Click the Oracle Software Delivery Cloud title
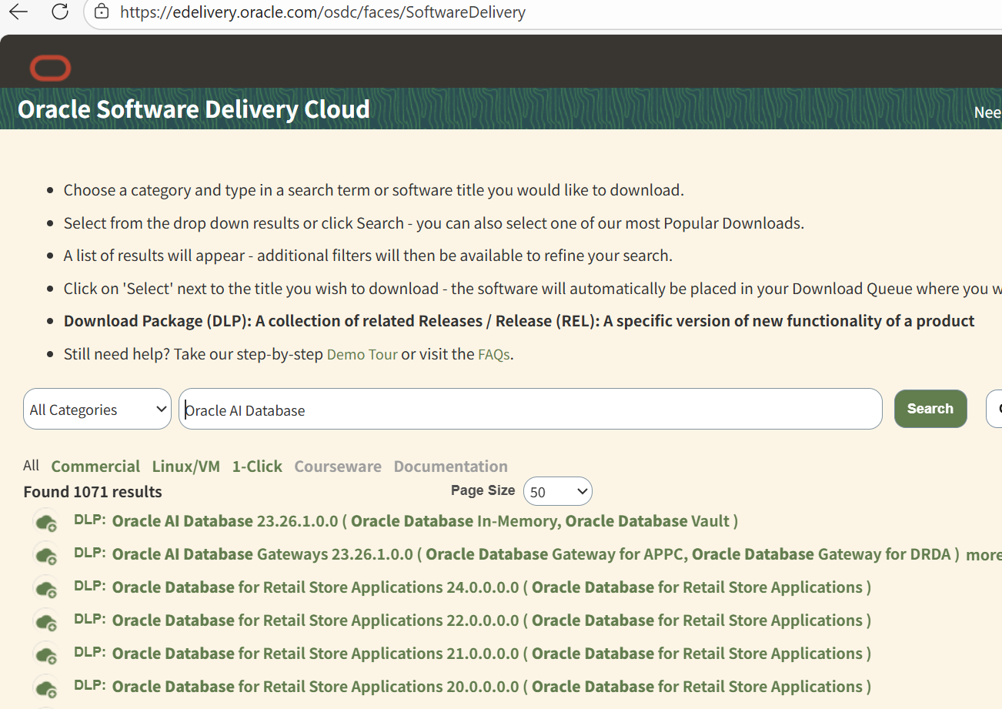 (x=194, y=109)
